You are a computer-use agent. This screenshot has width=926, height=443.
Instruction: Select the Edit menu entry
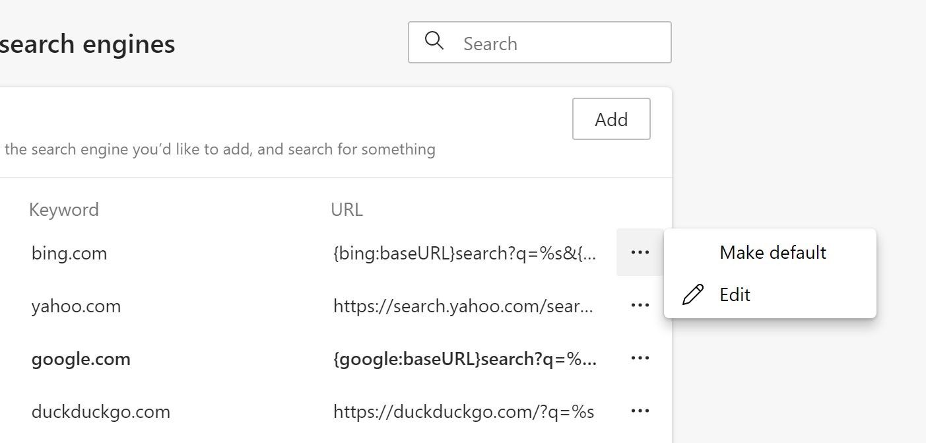[x=735, y=294]
